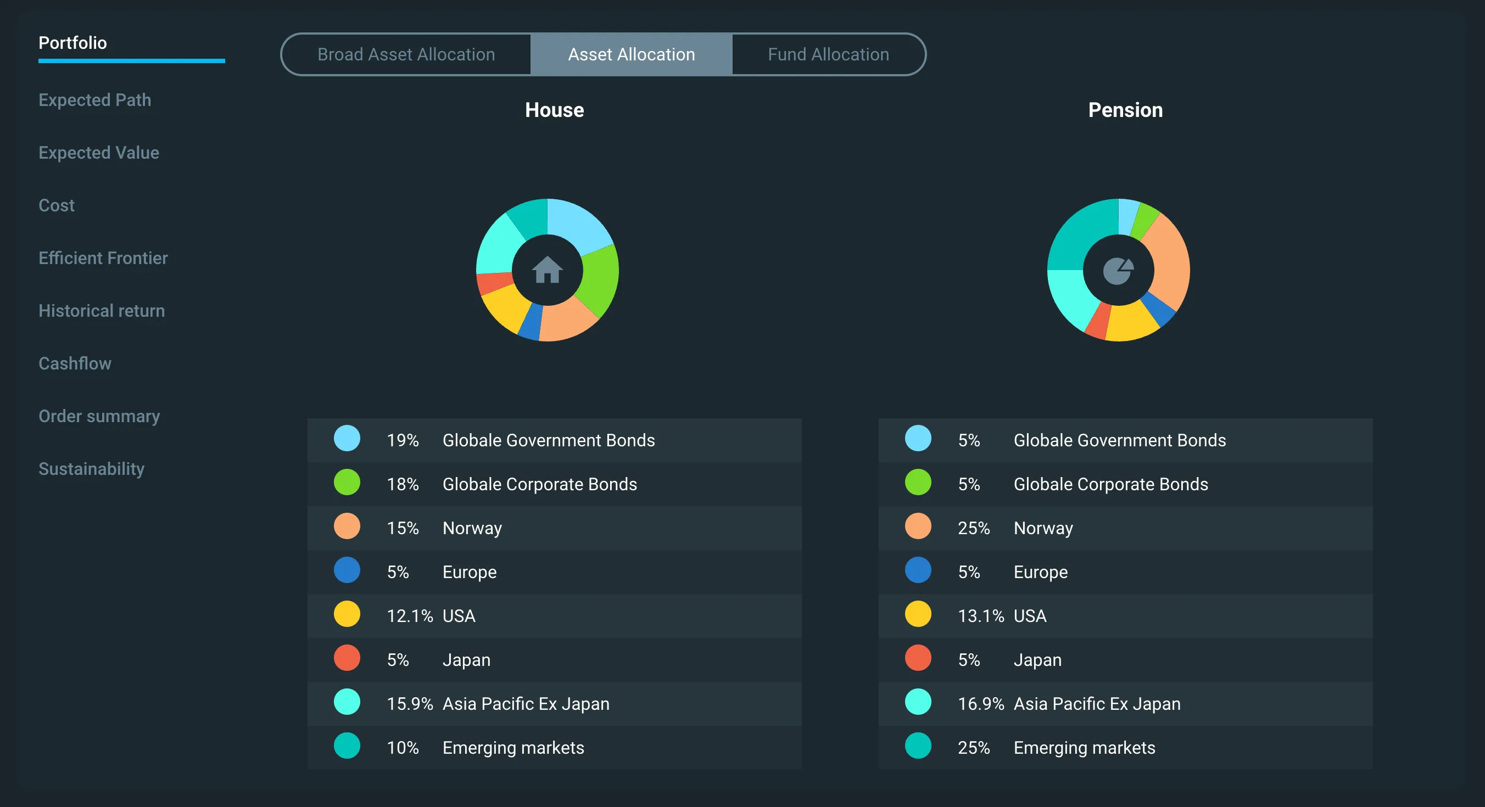Click the 'Norway' label in Pension list
The height and width of the screenshot is (807, 1485).
[1043, 528]
